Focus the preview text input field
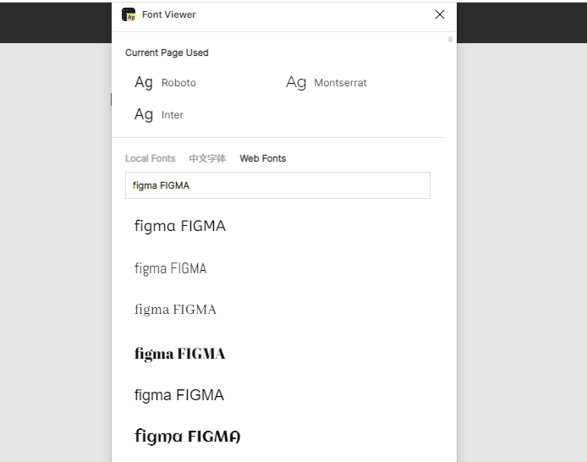587x462 pixels. tap(277, 185)
